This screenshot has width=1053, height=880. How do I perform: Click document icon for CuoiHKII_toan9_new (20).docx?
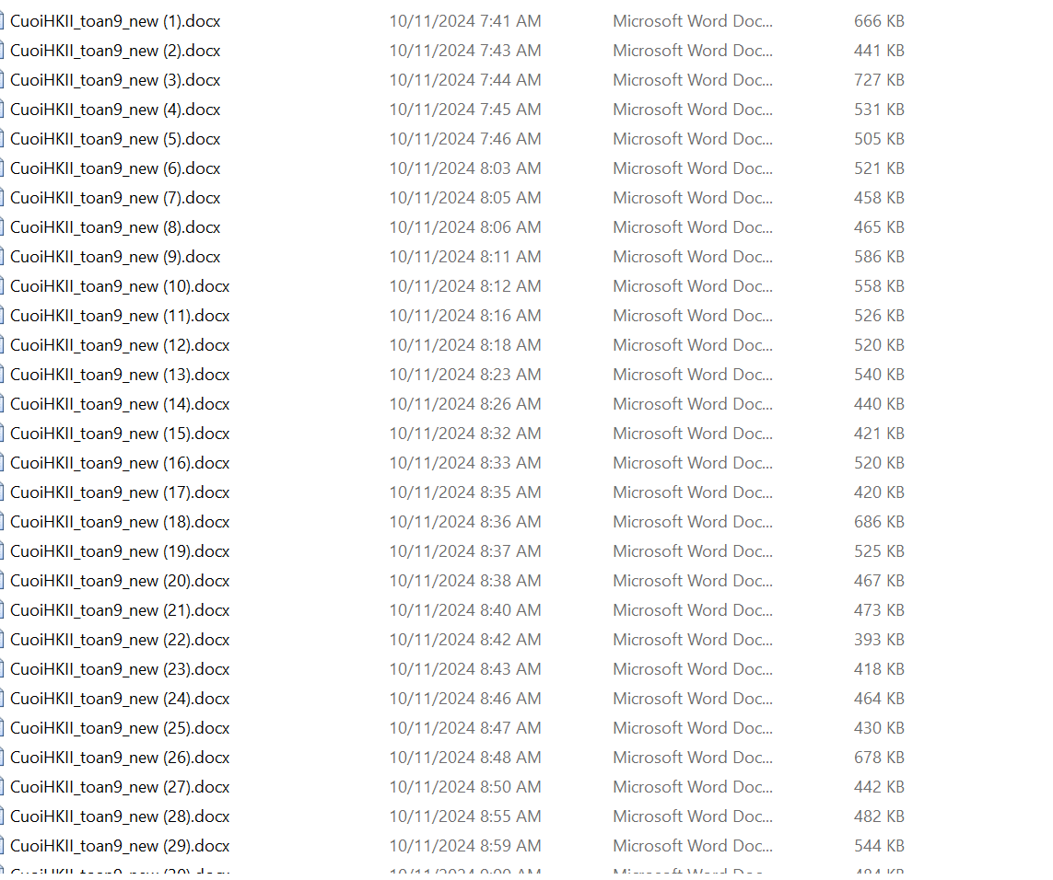[x=2, y=581]
